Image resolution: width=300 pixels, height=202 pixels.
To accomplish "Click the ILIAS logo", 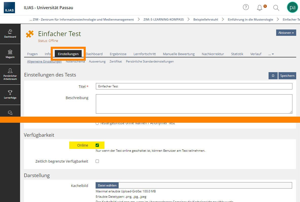I will [x=9, y=8].
